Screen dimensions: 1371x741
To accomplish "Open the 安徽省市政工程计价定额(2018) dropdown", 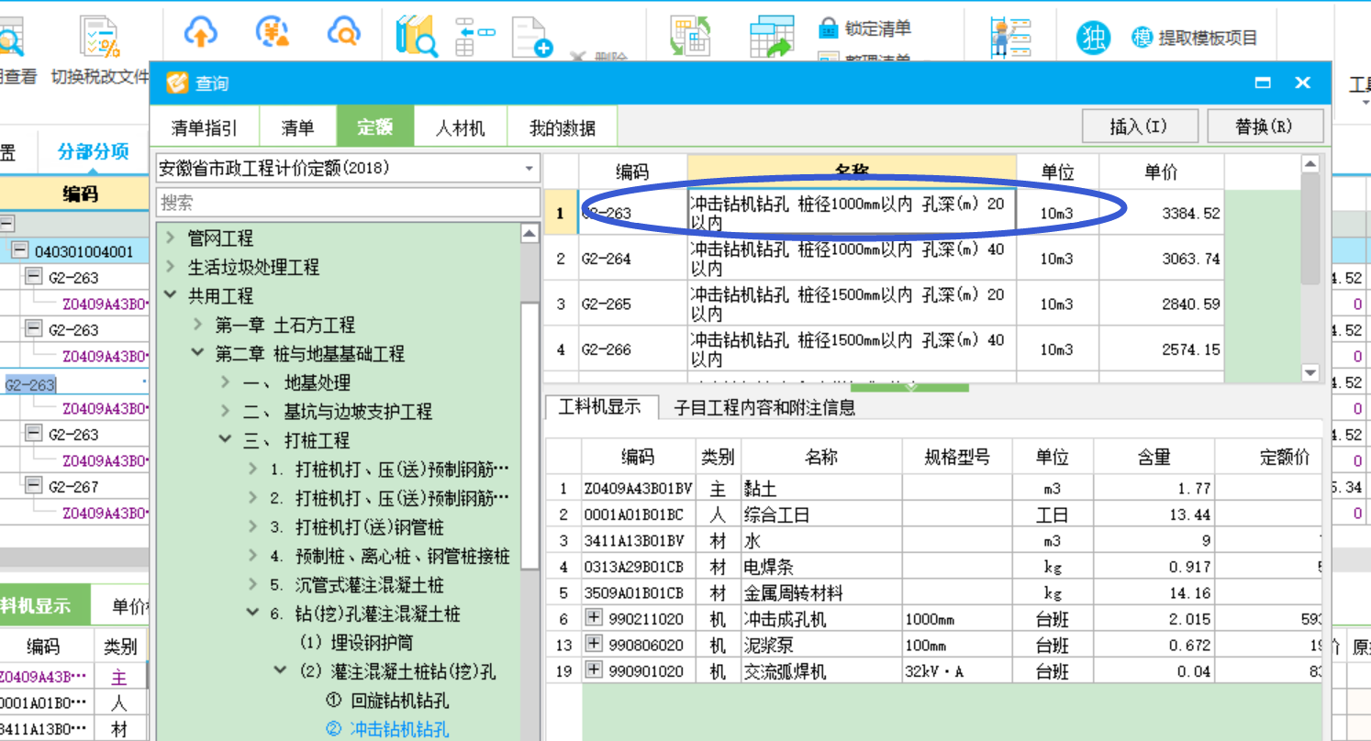I will click(529, 169).
